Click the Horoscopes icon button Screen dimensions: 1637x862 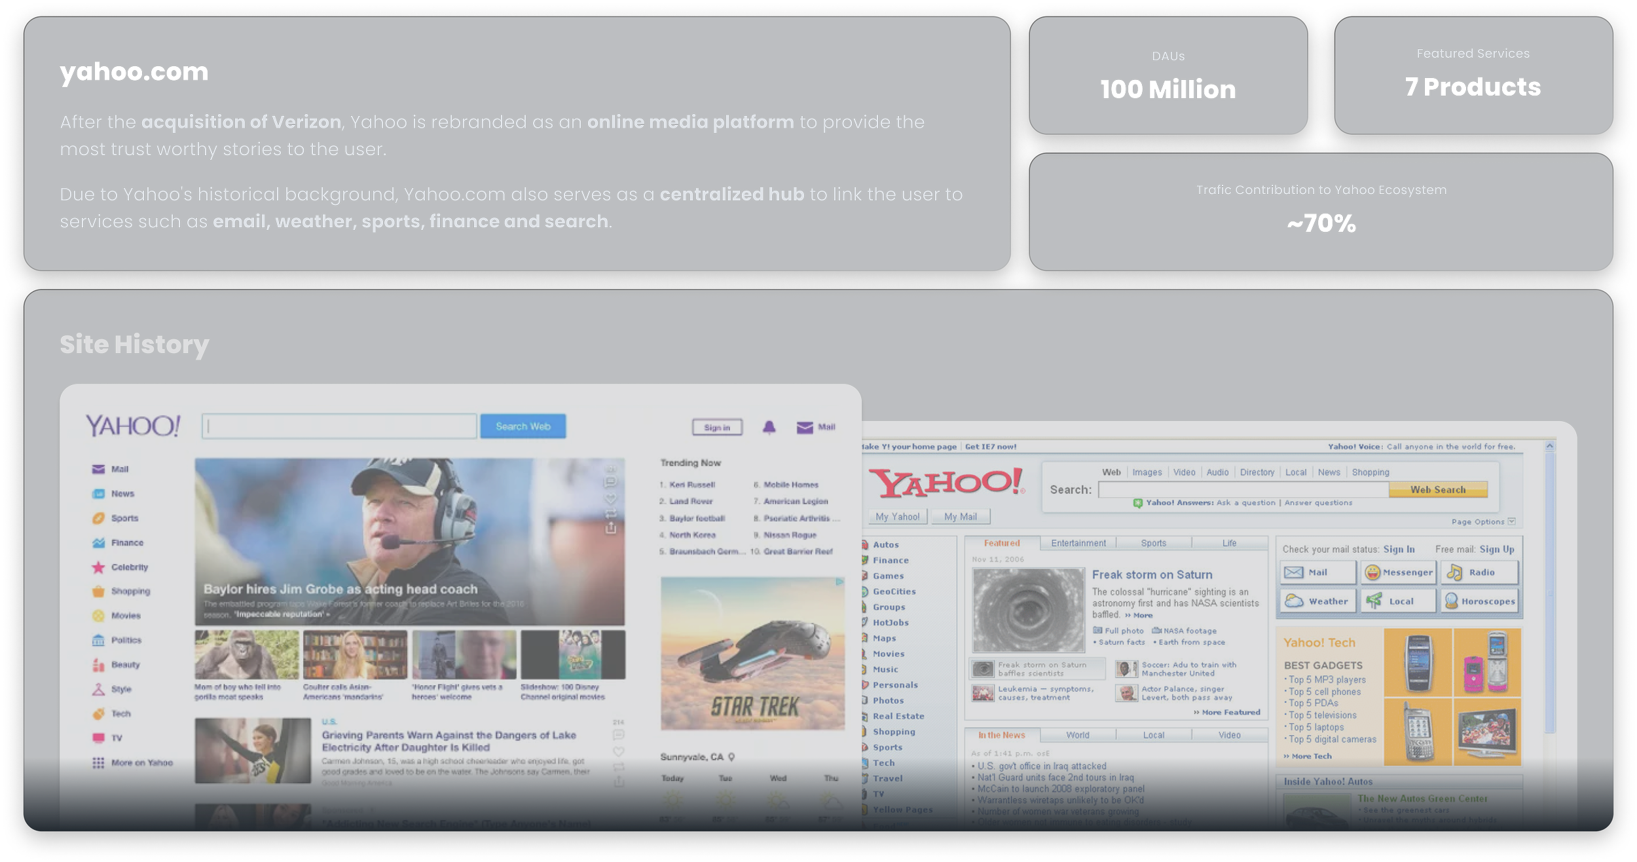click(1452, 601)
